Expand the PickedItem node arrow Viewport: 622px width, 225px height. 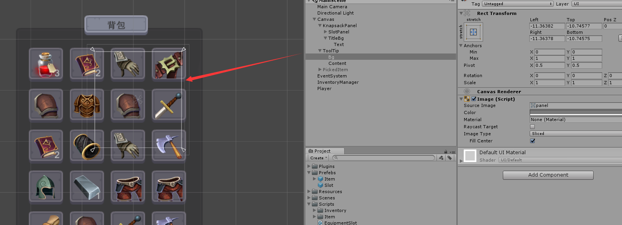pyautogui.click(x=320, y=70)
